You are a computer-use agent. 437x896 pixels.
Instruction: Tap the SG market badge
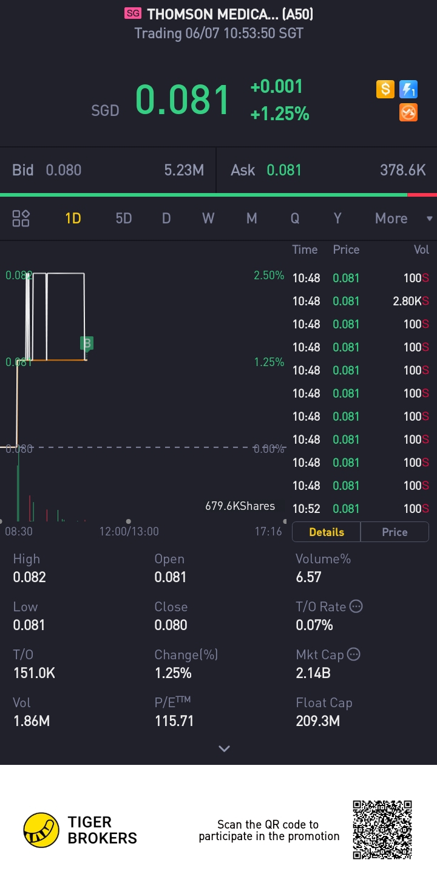[x=133, y=13]
